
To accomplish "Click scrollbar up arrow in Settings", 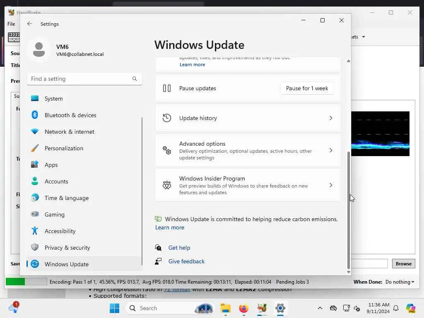I will pyautogui.click(x=348, y=61).
